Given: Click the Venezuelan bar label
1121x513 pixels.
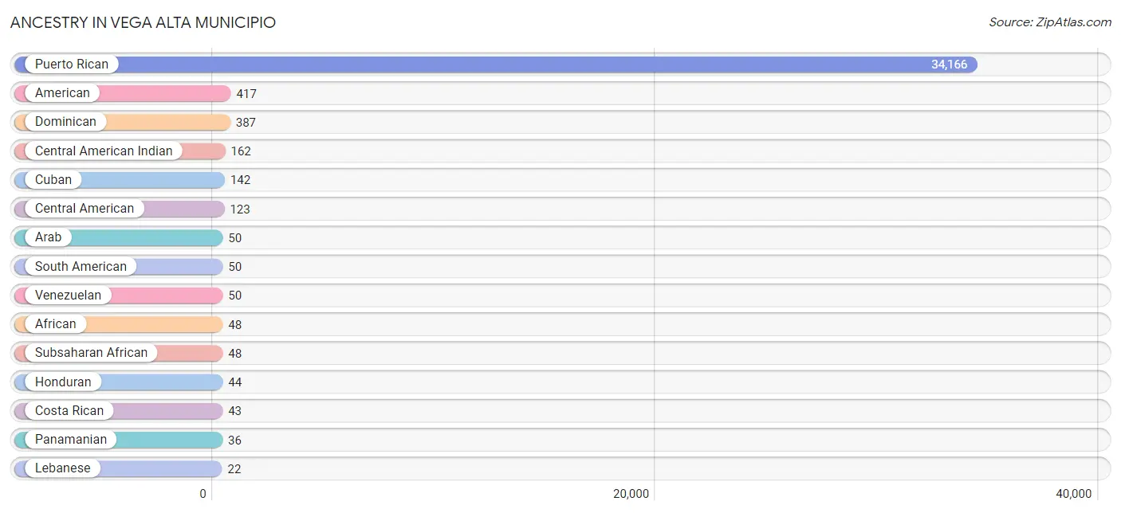Looking at the screenshot, I should coord(68,296).
